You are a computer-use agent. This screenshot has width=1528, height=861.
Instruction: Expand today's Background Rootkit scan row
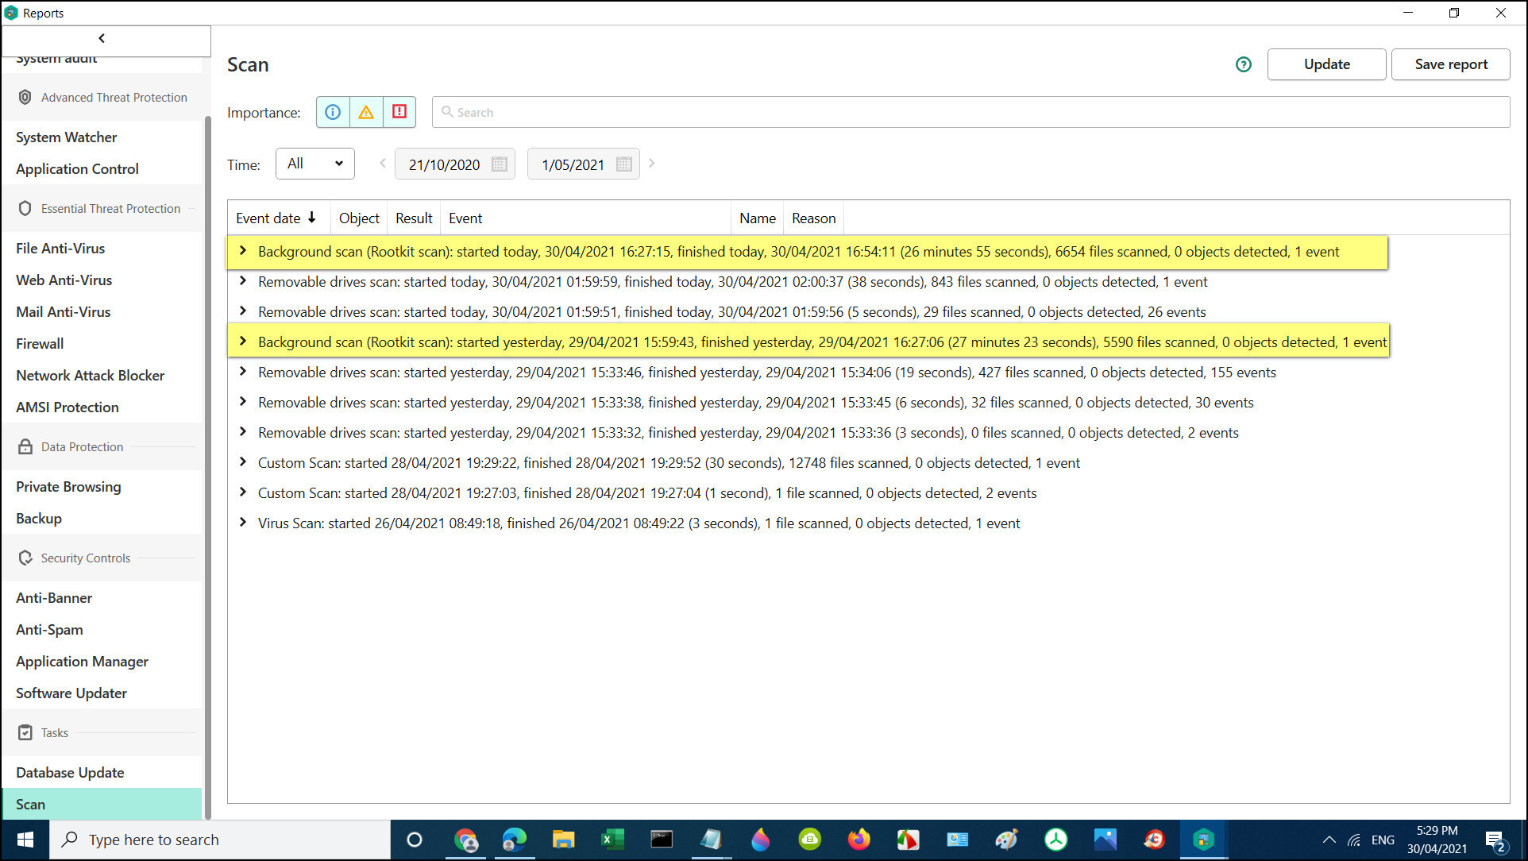(243, 251)
